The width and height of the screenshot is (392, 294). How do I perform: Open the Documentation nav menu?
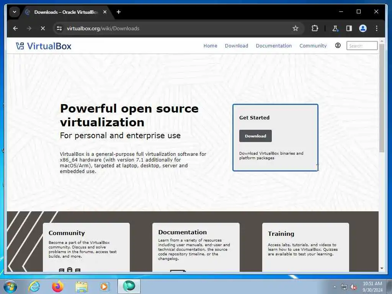click(274, 46)
